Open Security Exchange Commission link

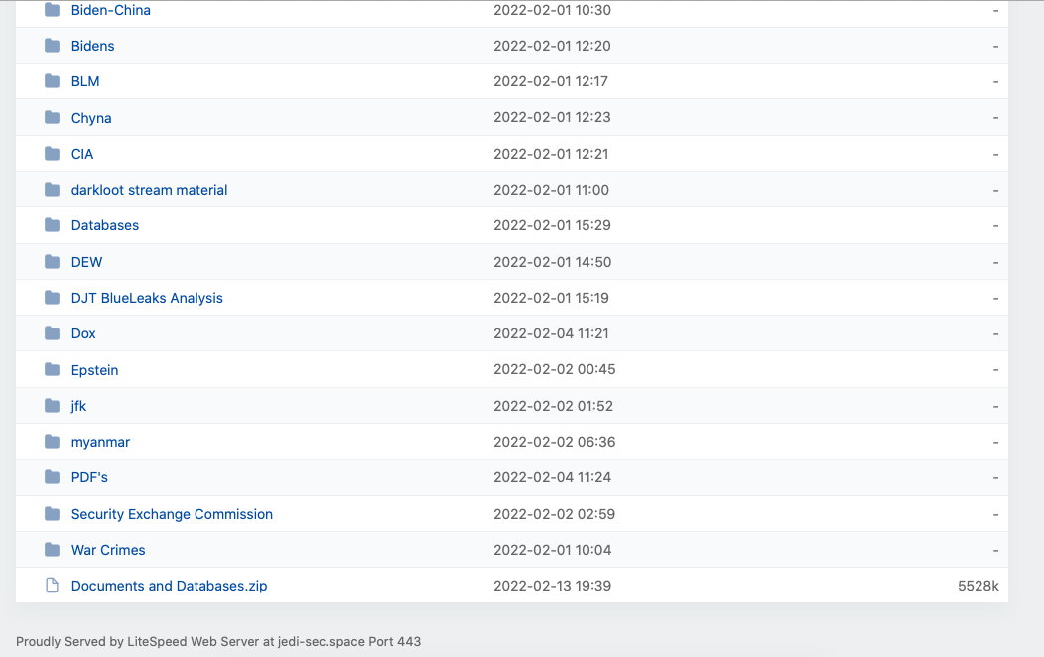(x=172, y=514)
